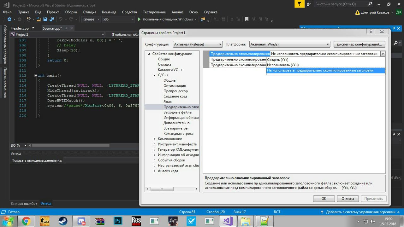This screenshot has height=227, width=404.
Task: Click the notifications flag icon
Action: pos(300,4)
